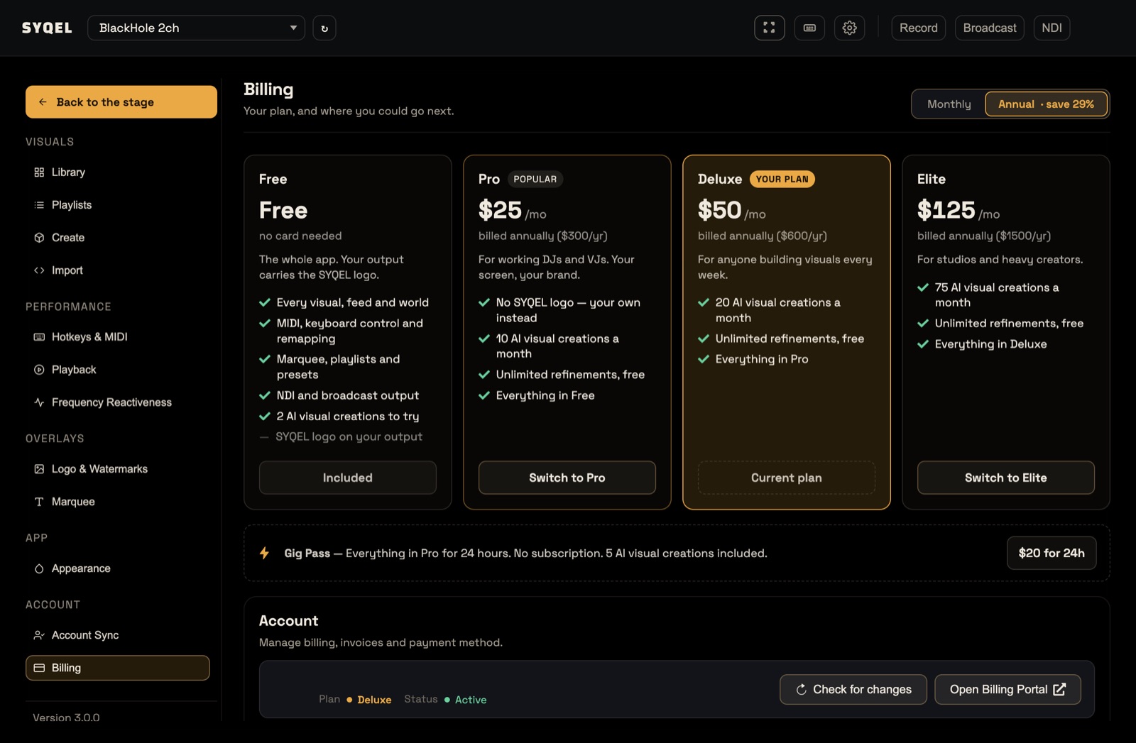Open the Import page
The height and width of the screenshot is (743, 1136).
118,270
